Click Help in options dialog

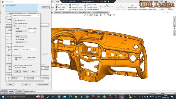33,71
